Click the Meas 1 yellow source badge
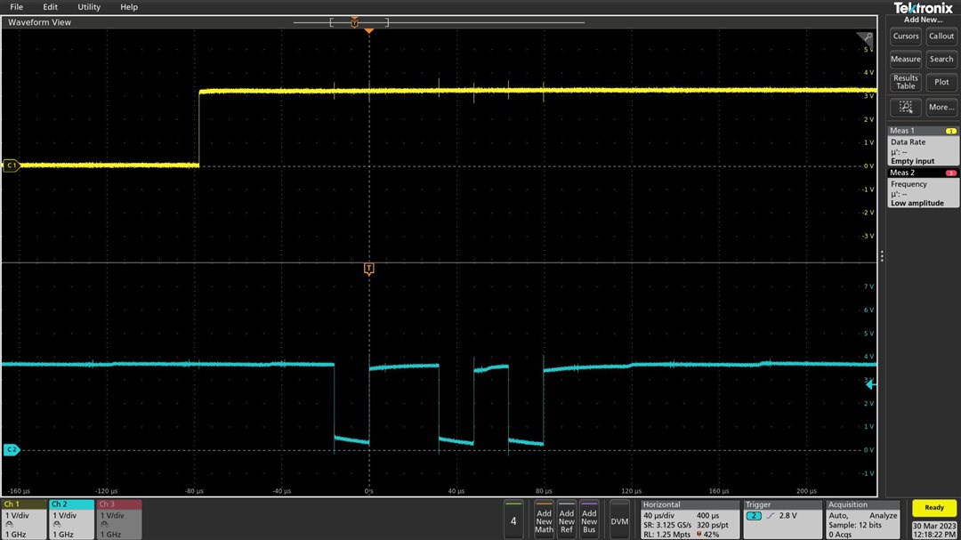Viewport: 961px width, 540px height. (950, 131)
